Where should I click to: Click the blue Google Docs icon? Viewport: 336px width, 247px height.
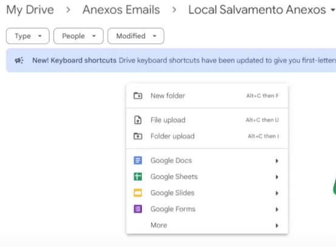coord(138,160)
